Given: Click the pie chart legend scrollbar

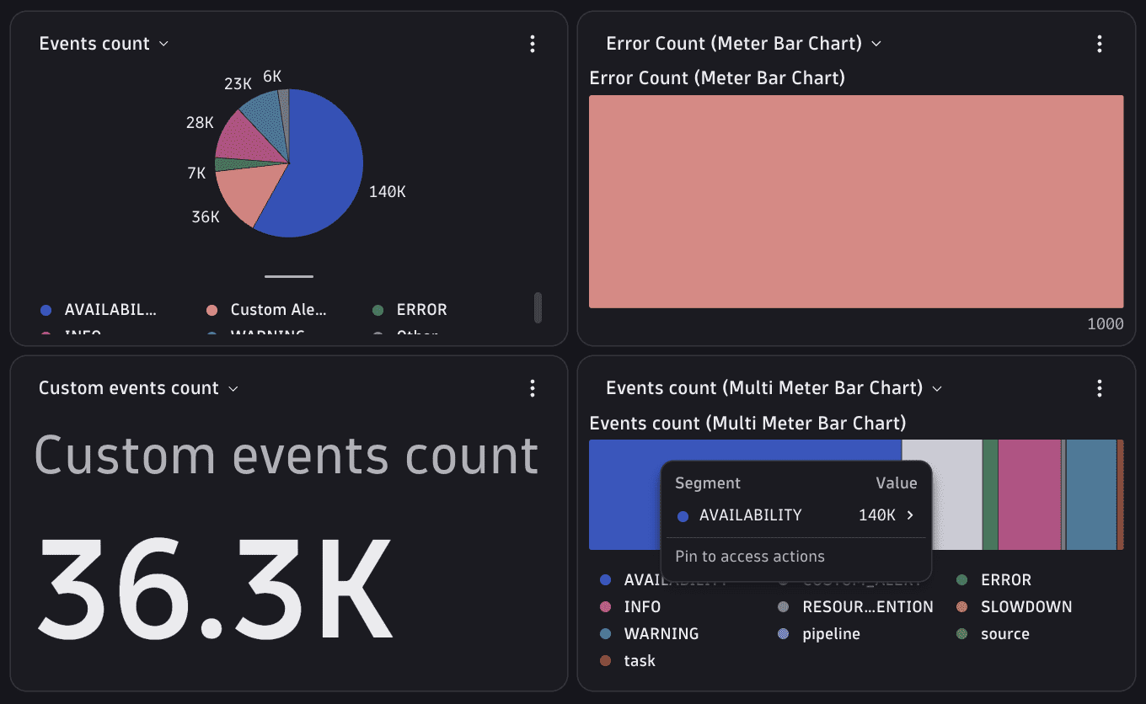Looking at the screenshot, I should tap(538, 307).
